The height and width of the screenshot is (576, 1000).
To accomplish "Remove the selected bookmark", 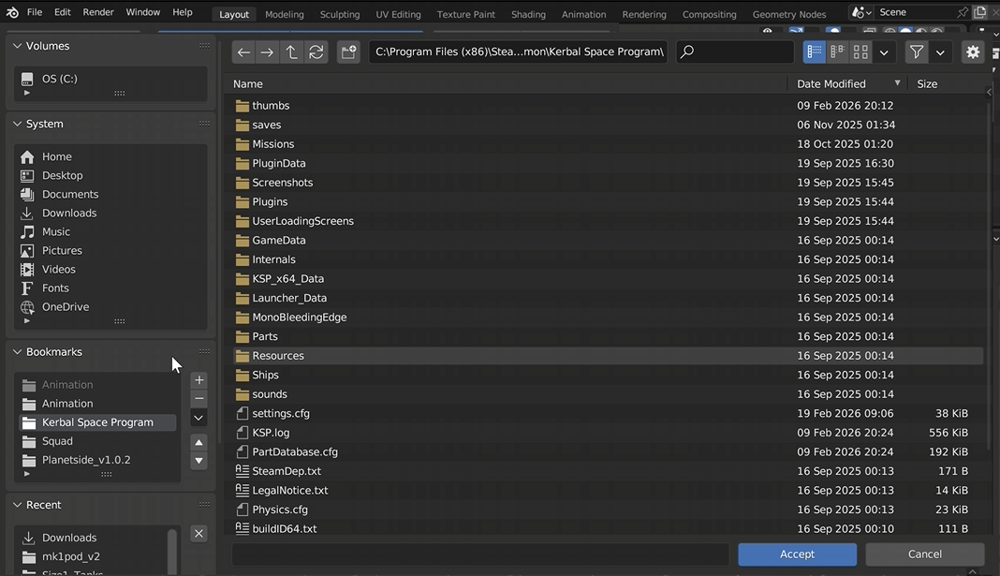I will click(x=199, y=399).
